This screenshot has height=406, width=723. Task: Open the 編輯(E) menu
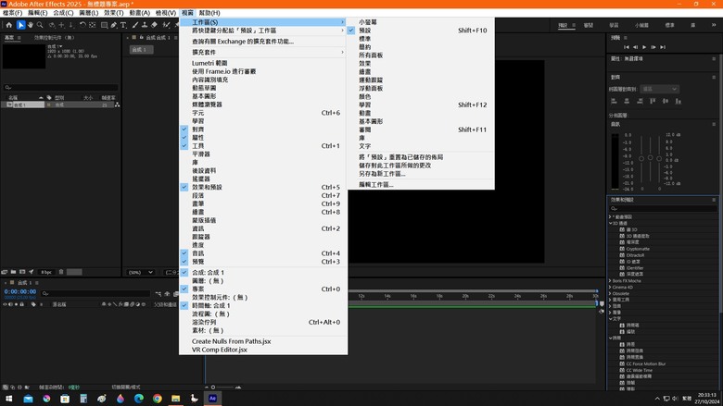(37, 13)
